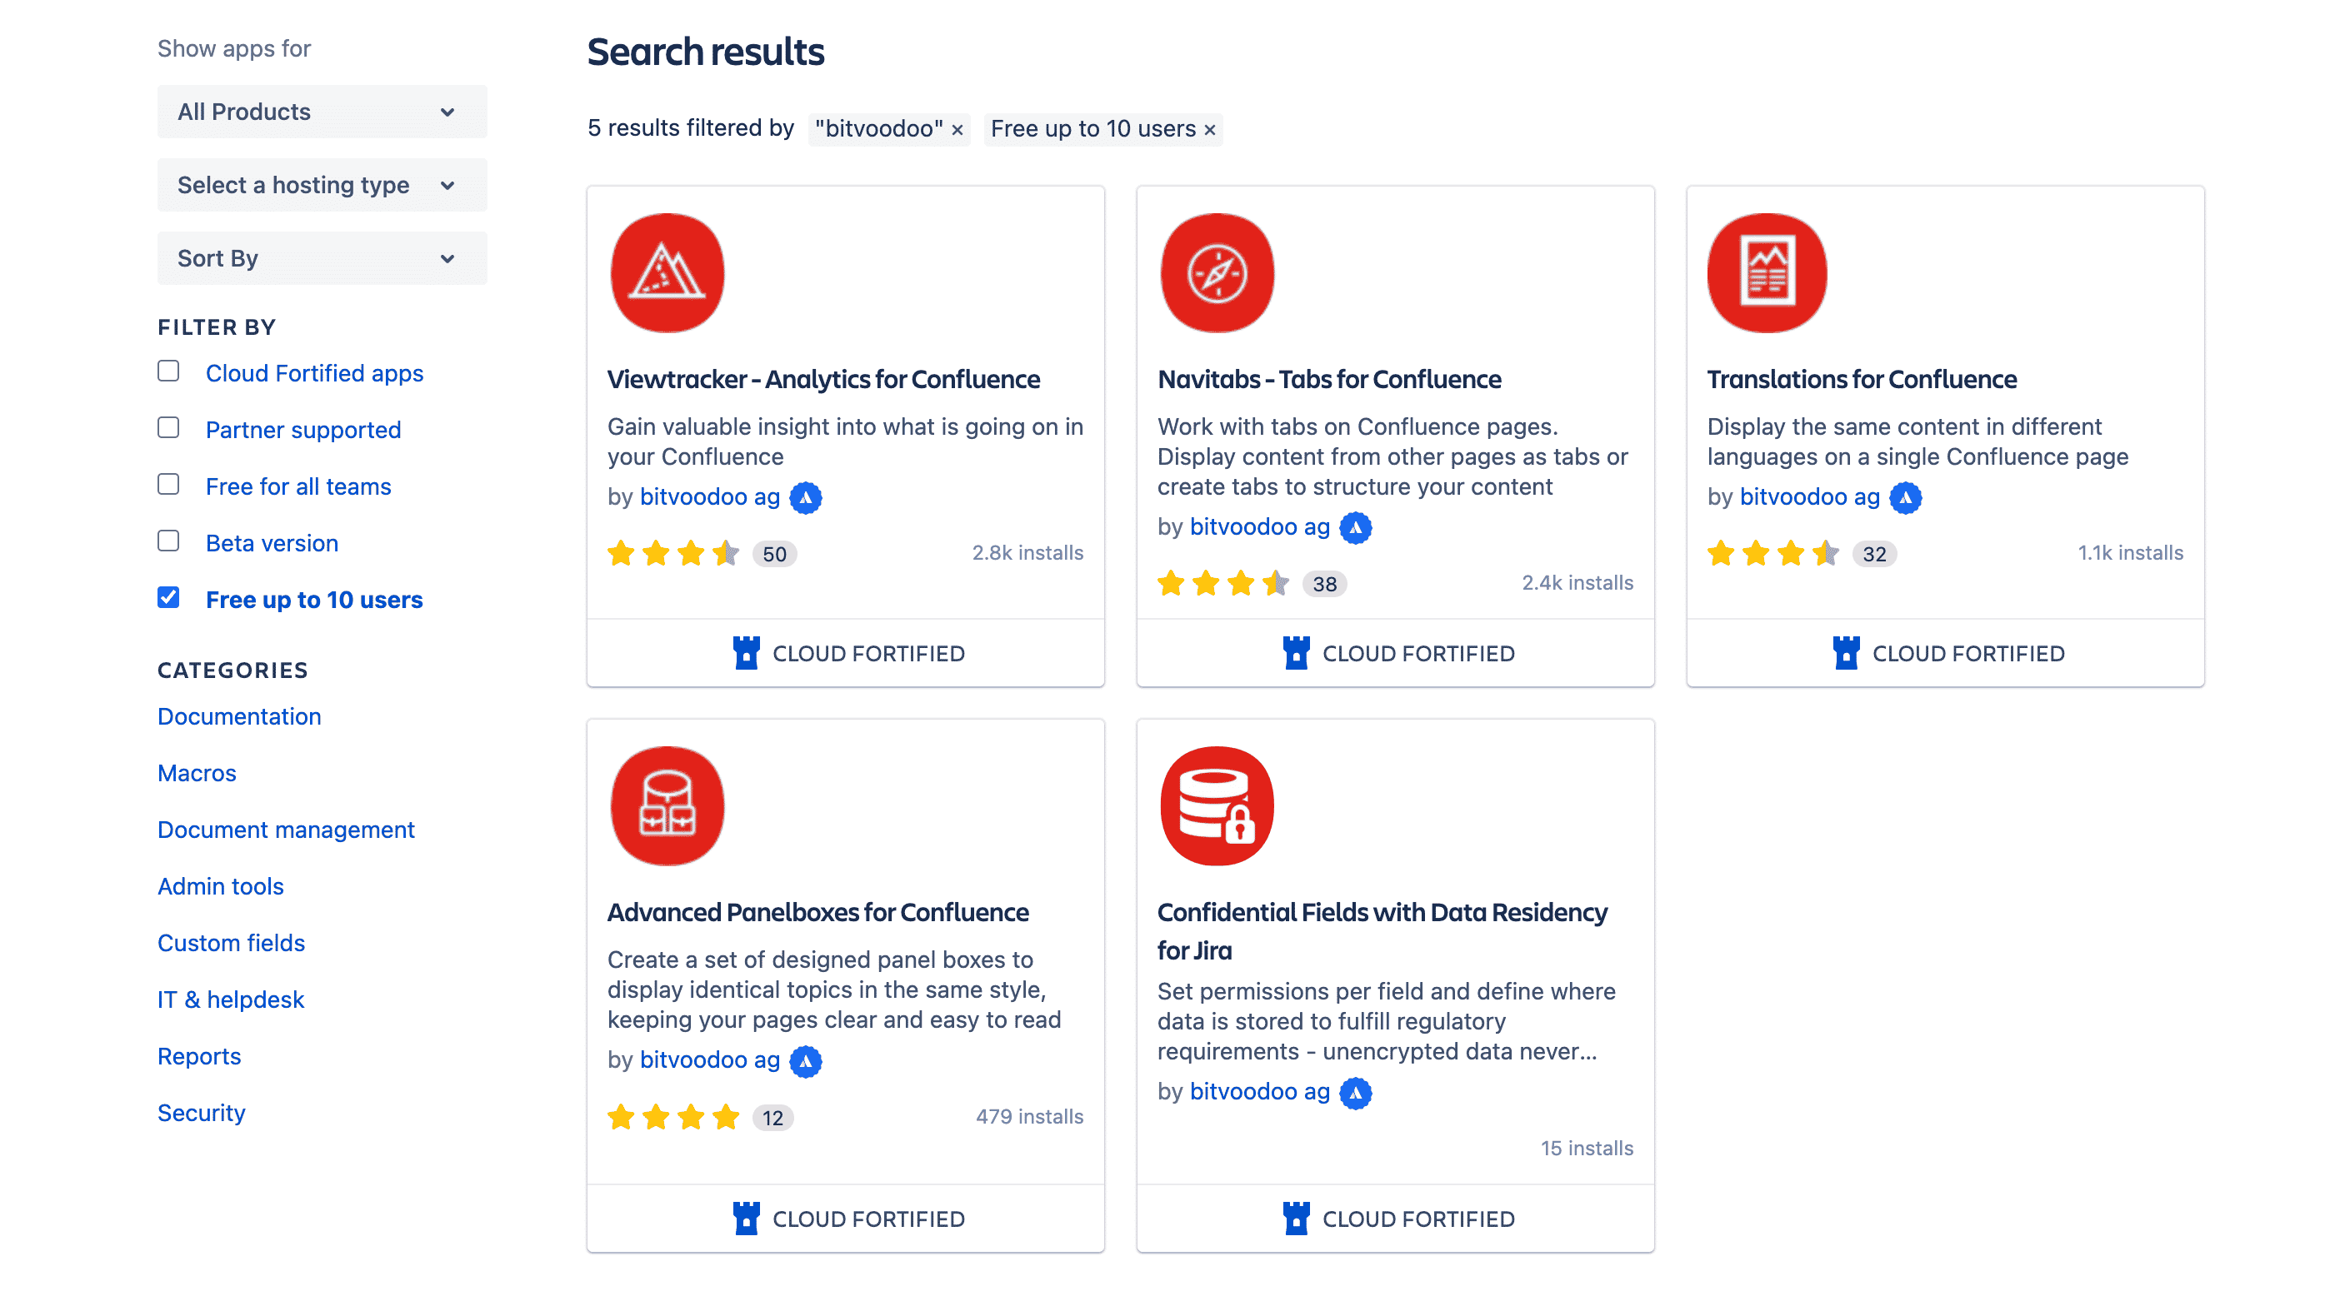Open the Confidential Fields database lock icon

[x=1217, y=805]
